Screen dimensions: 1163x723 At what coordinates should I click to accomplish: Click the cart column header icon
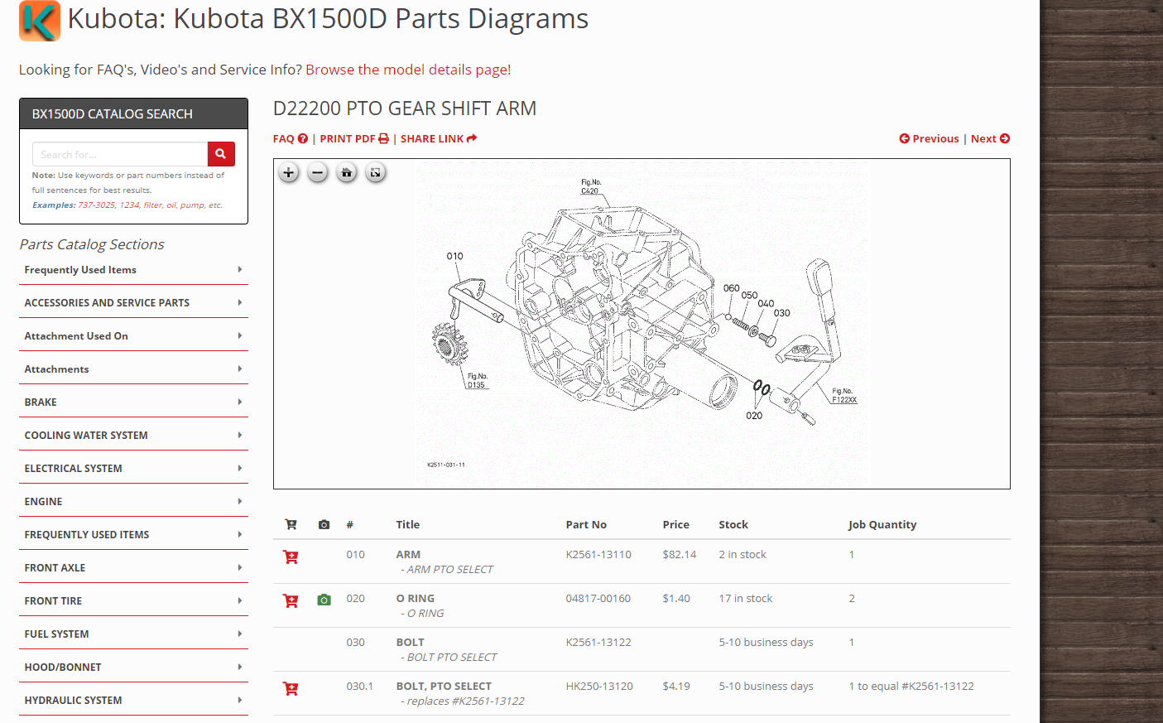[x=291, y=524]
